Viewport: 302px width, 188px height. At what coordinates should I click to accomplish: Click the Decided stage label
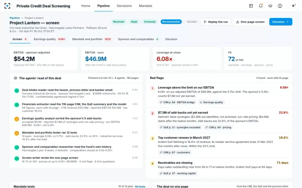click(x=192, y=22)
